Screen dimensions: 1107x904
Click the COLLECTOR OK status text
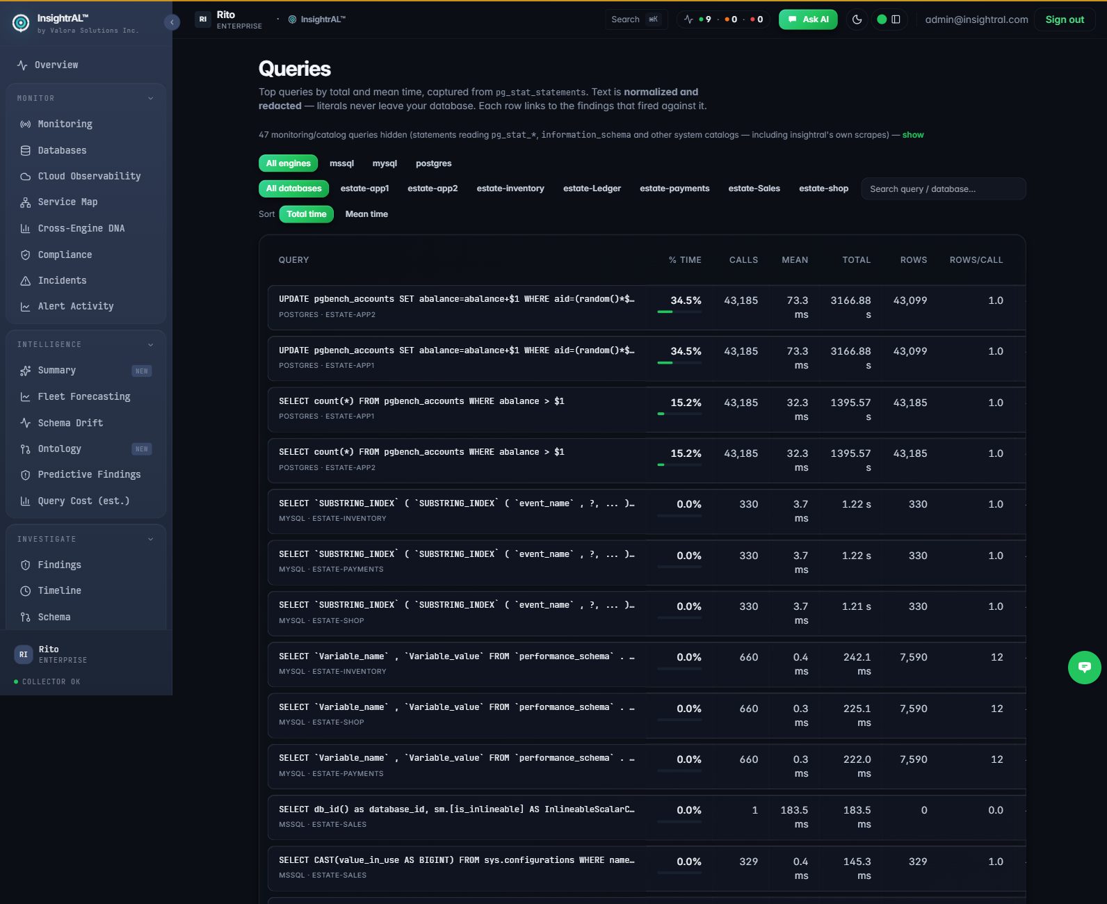[51, 682]
